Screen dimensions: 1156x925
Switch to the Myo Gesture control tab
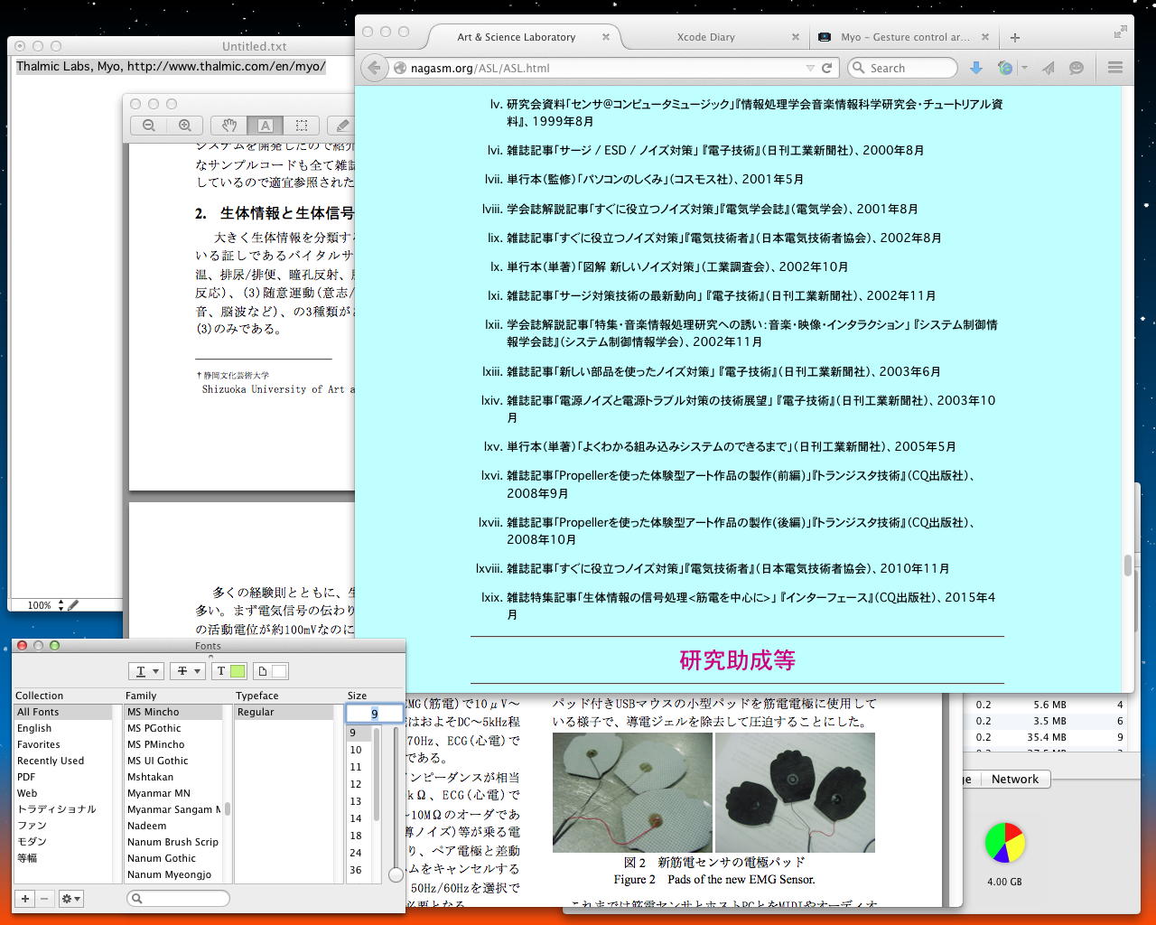click(903, 37)
